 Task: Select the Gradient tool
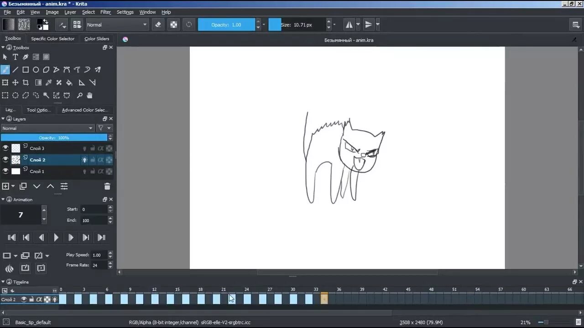coord(38,82)
